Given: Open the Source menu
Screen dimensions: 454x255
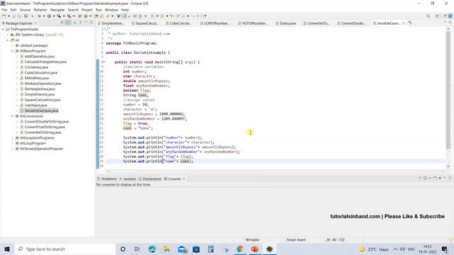Looking at the screenshot, I should click(25, 10).
